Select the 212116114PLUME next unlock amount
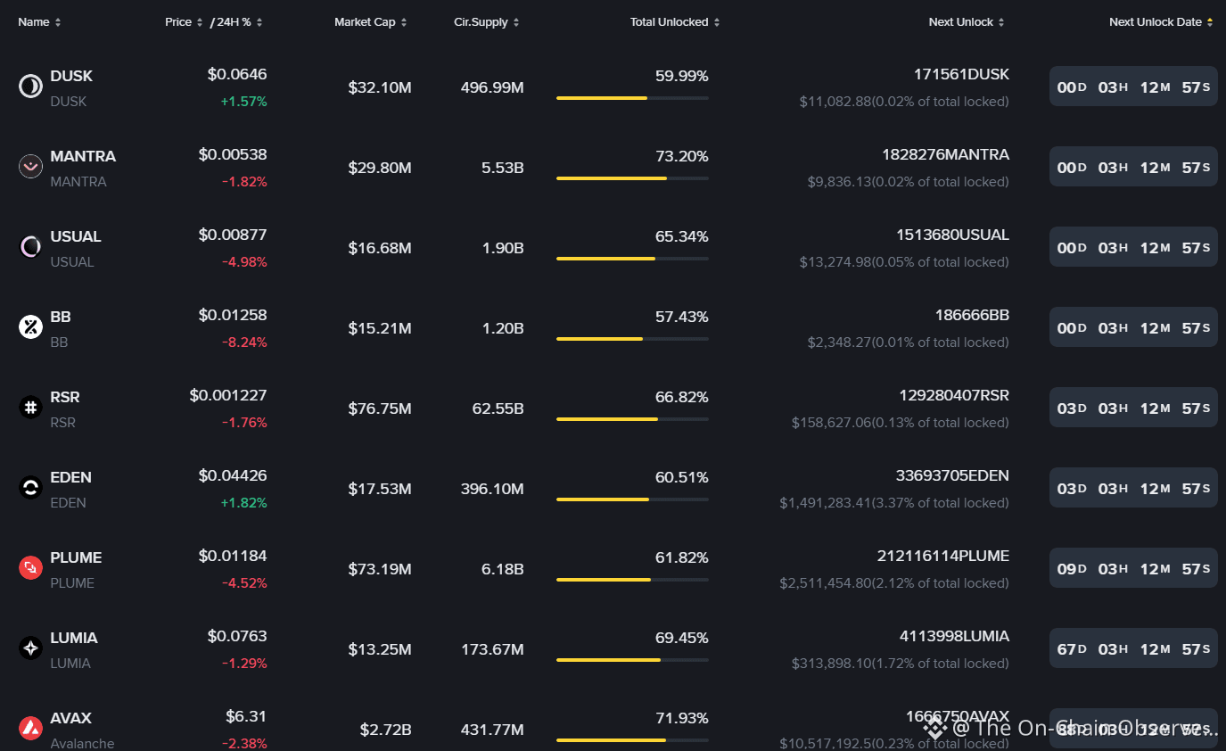Screen dimensions: 1226x751 pos(943,557)
